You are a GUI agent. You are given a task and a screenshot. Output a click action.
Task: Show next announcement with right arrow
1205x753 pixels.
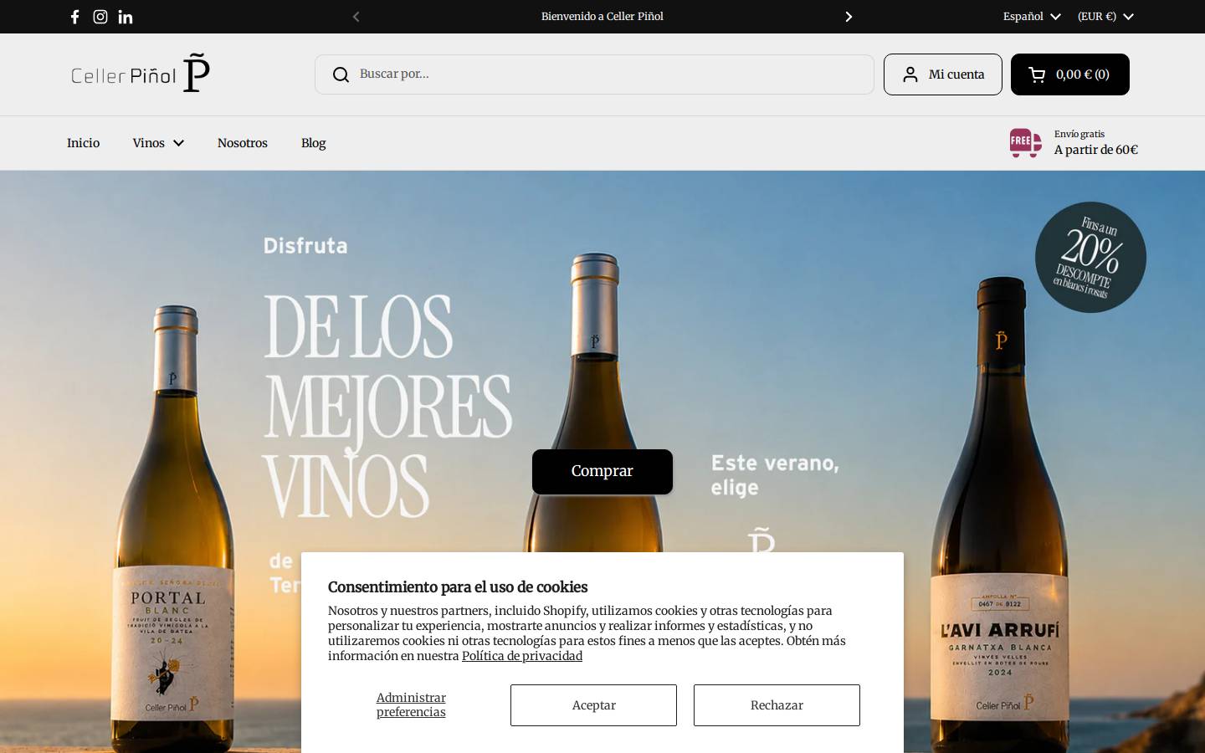point(849,17)
